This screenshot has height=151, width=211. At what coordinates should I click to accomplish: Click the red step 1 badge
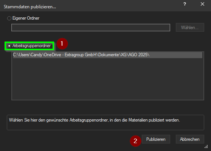click(x=62, y=44)
